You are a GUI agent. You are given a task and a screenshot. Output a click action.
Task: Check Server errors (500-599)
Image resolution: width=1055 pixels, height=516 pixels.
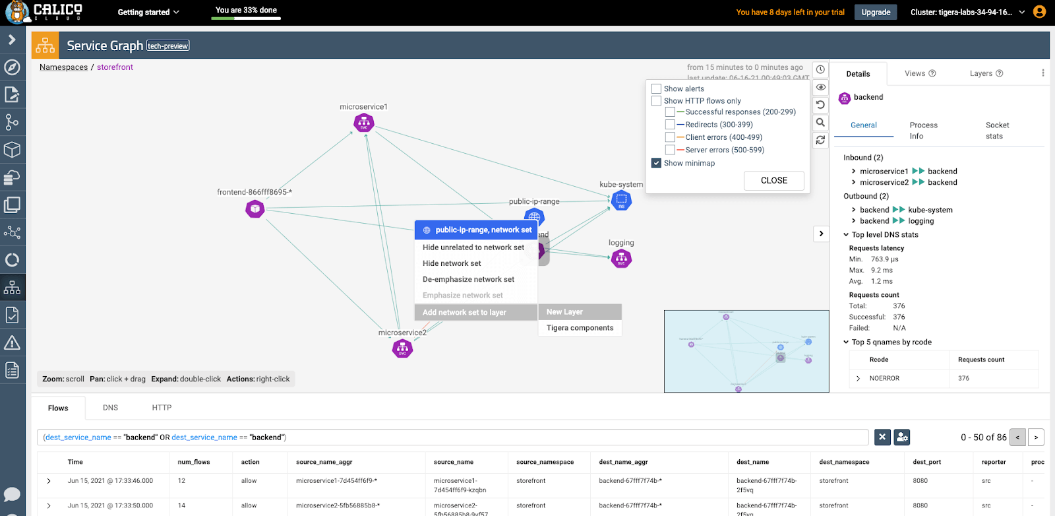coord(670,150)
